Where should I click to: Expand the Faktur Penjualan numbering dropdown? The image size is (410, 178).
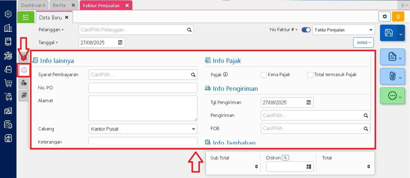point(344,30)
